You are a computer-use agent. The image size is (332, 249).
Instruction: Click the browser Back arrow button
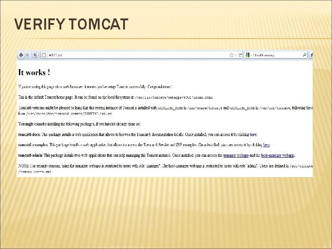(x=21, y=55)
